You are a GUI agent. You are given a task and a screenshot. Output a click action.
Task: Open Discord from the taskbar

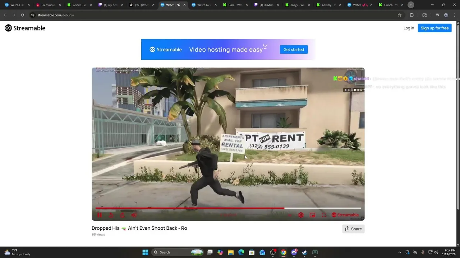point(294,252)
